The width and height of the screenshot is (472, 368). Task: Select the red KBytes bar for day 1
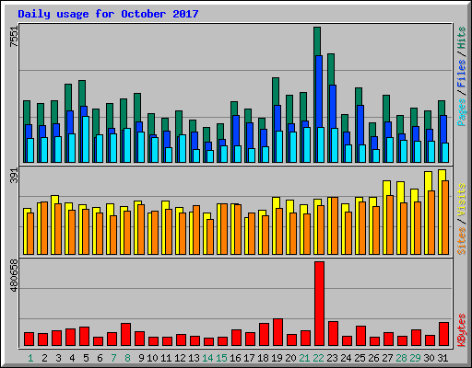pyautogui.click(x=29, y=339)
